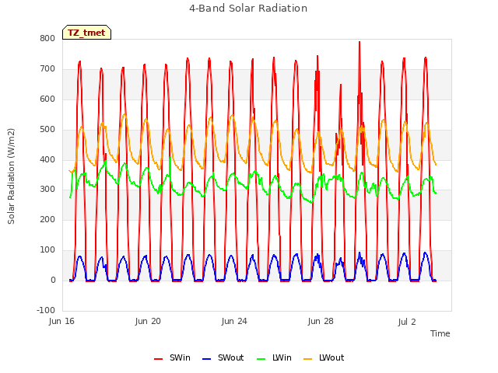
Task: Click the 0 y-axis tick label
Action: pos(53,280)
